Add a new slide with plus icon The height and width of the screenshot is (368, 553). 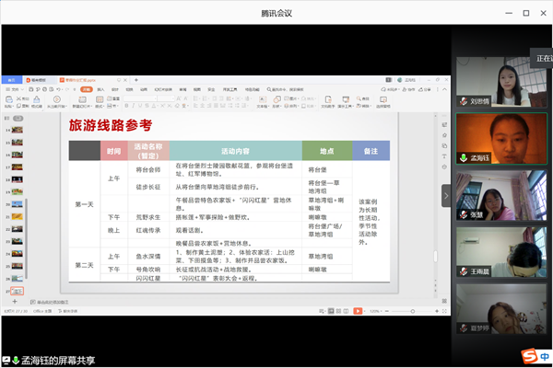(17, 301)
